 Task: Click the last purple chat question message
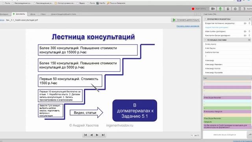(227, 126)
